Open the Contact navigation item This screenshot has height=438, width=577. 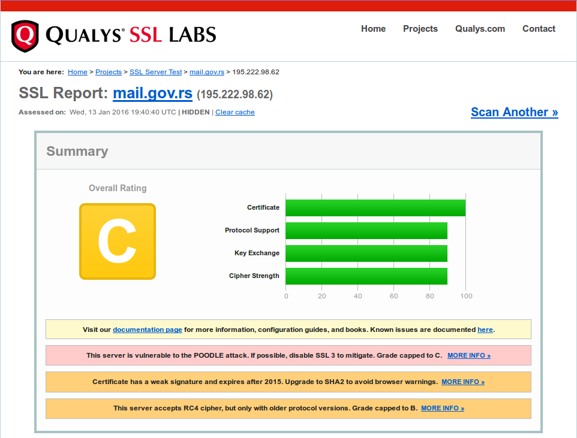[x=539, y=29]
